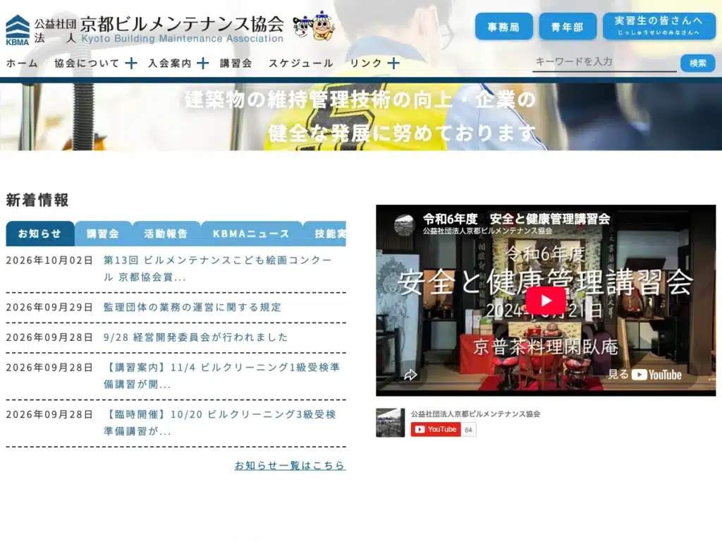Click the 検索 search button
This screenshot has height=542, width=722.
point(697,63)
